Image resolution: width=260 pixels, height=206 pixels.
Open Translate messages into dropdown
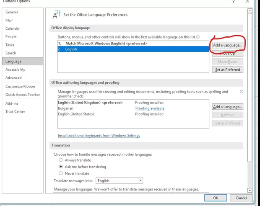[119, 180]
